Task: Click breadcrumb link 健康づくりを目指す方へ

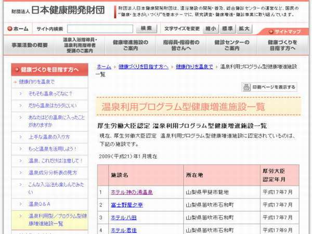Action: [x=144, y=67]
